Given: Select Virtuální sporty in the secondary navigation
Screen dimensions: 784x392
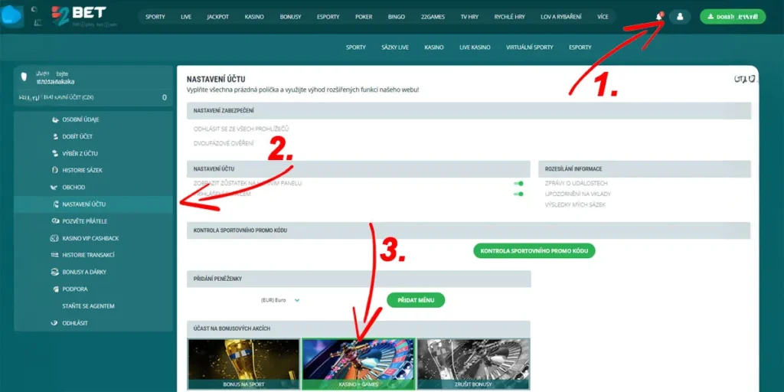Looking at the screenshot, I should (530, 47).
